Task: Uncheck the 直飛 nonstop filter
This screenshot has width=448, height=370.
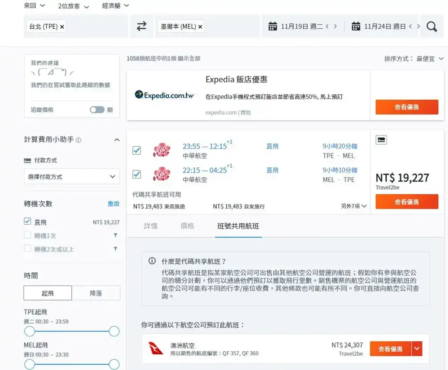Action: [x=27, y=221]
